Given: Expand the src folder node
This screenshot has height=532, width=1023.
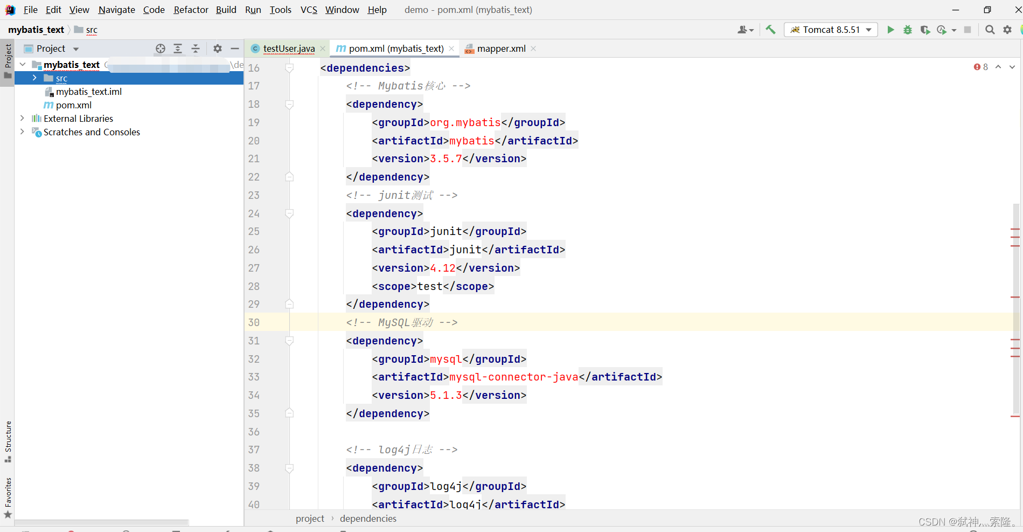Looking at the screenshot, I should coord(34,78).
